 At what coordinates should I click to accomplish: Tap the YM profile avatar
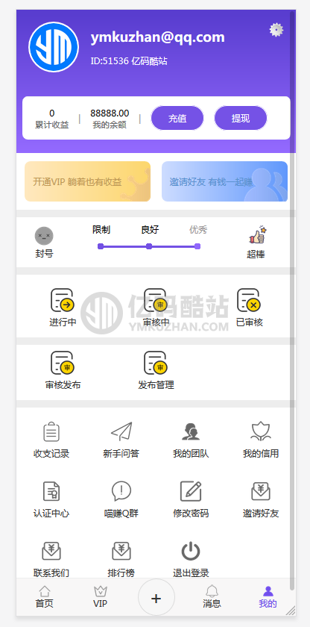(54, 47)
